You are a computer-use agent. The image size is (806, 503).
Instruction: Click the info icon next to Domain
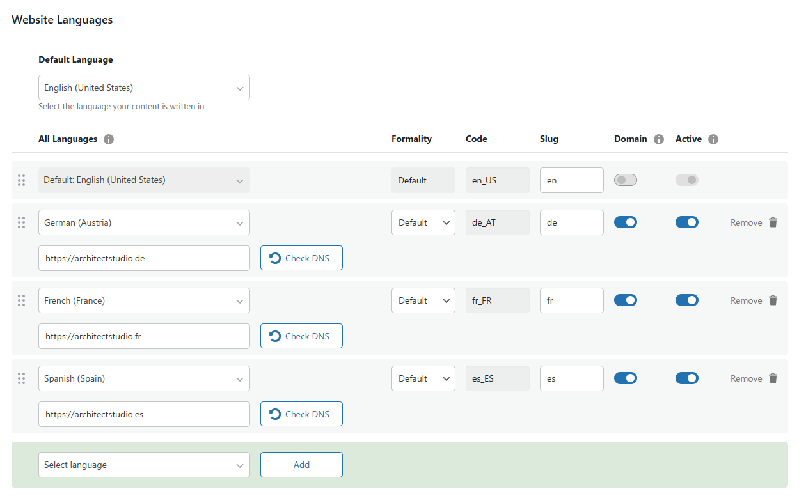659,139
